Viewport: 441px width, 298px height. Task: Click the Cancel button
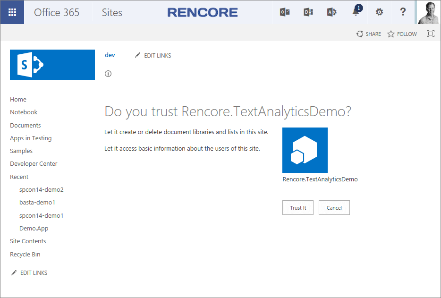coord(334,208)
